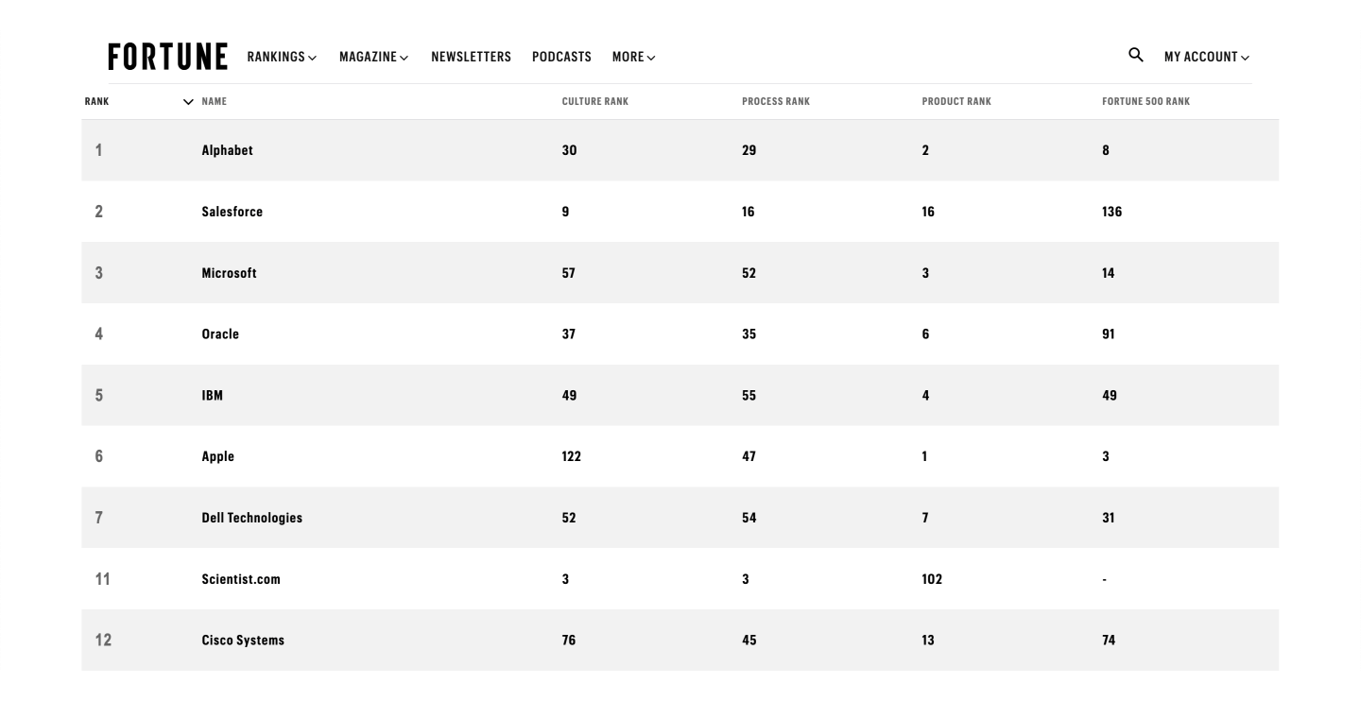Click the Name column header
1361x701 pixels.
215,102
